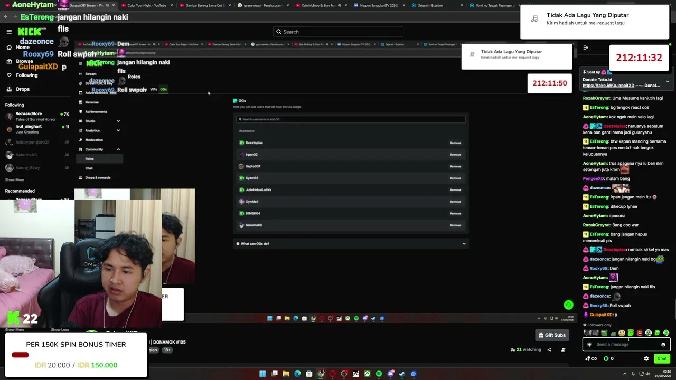This screenshot has width=676, height=380.
Task: Expand the Analytics section in dashboard
Action: [118, 130]
